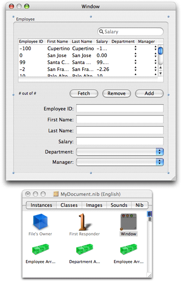Sort by the Salary column header
The width and height of the screenshot is (182, 284).
[x=102, y=42]
